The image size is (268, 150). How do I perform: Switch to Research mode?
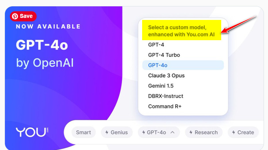pos(203,132)
